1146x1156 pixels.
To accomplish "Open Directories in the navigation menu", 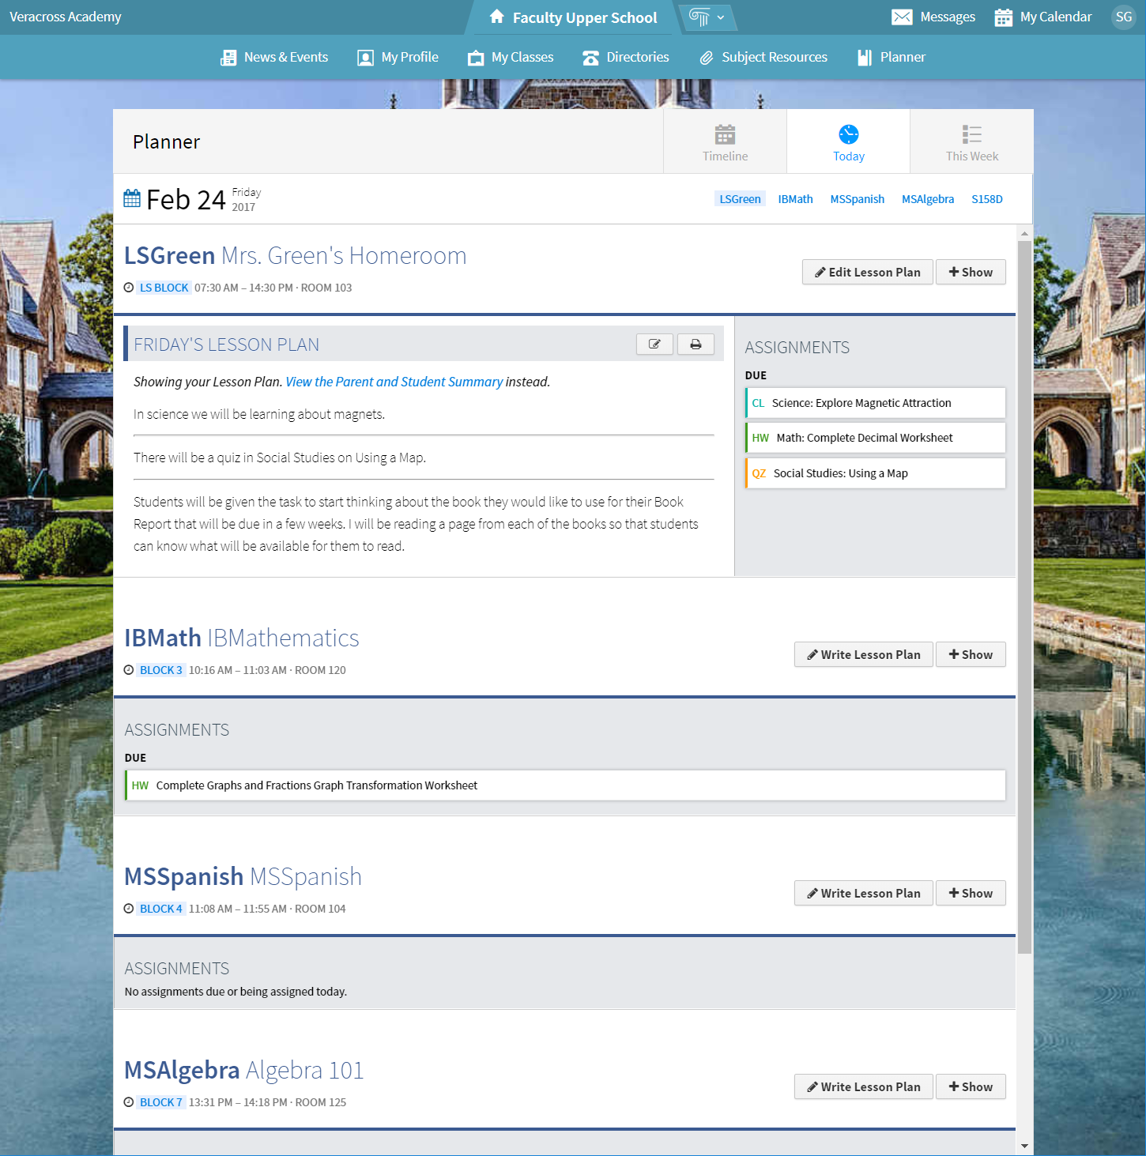I will point(626,57).
